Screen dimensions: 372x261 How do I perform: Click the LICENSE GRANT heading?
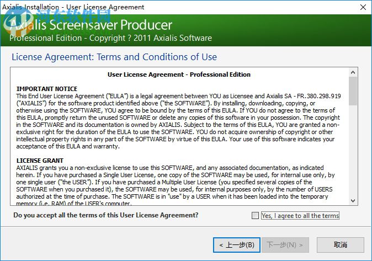(40, 161)
